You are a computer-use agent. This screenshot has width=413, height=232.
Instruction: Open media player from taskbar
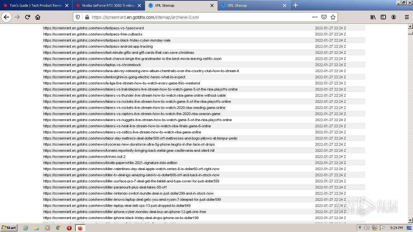(x=47, y=228)
